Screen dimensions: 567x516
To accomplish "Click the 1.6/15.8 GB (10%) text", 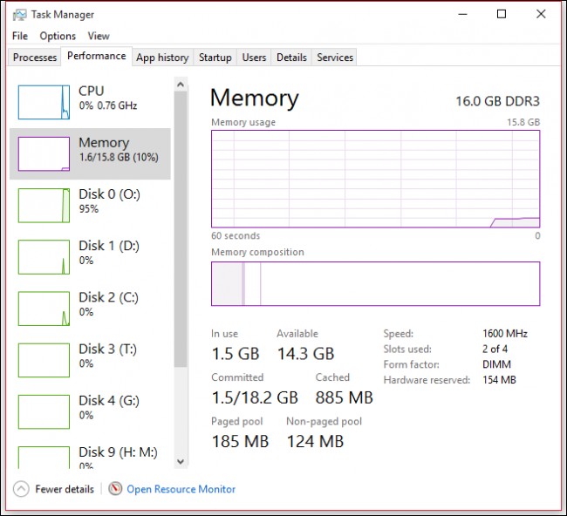I will [119, 157].
